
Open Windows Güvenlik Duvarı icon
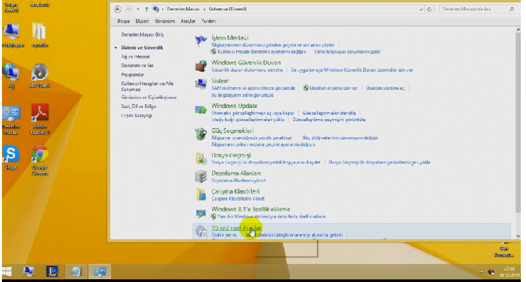201,65
